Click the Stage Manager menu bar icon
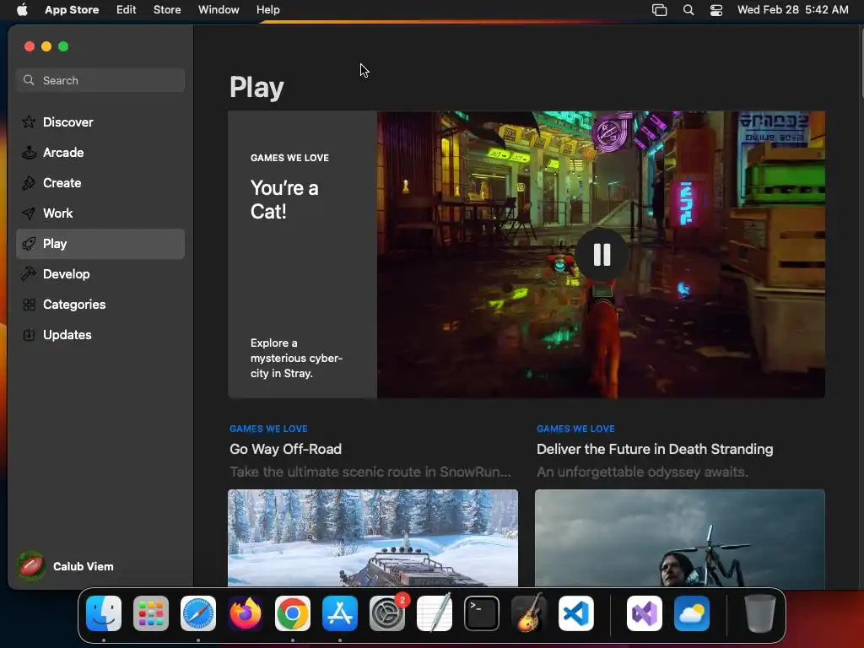This screenshot has height=648, width=864. coord(660,9)
